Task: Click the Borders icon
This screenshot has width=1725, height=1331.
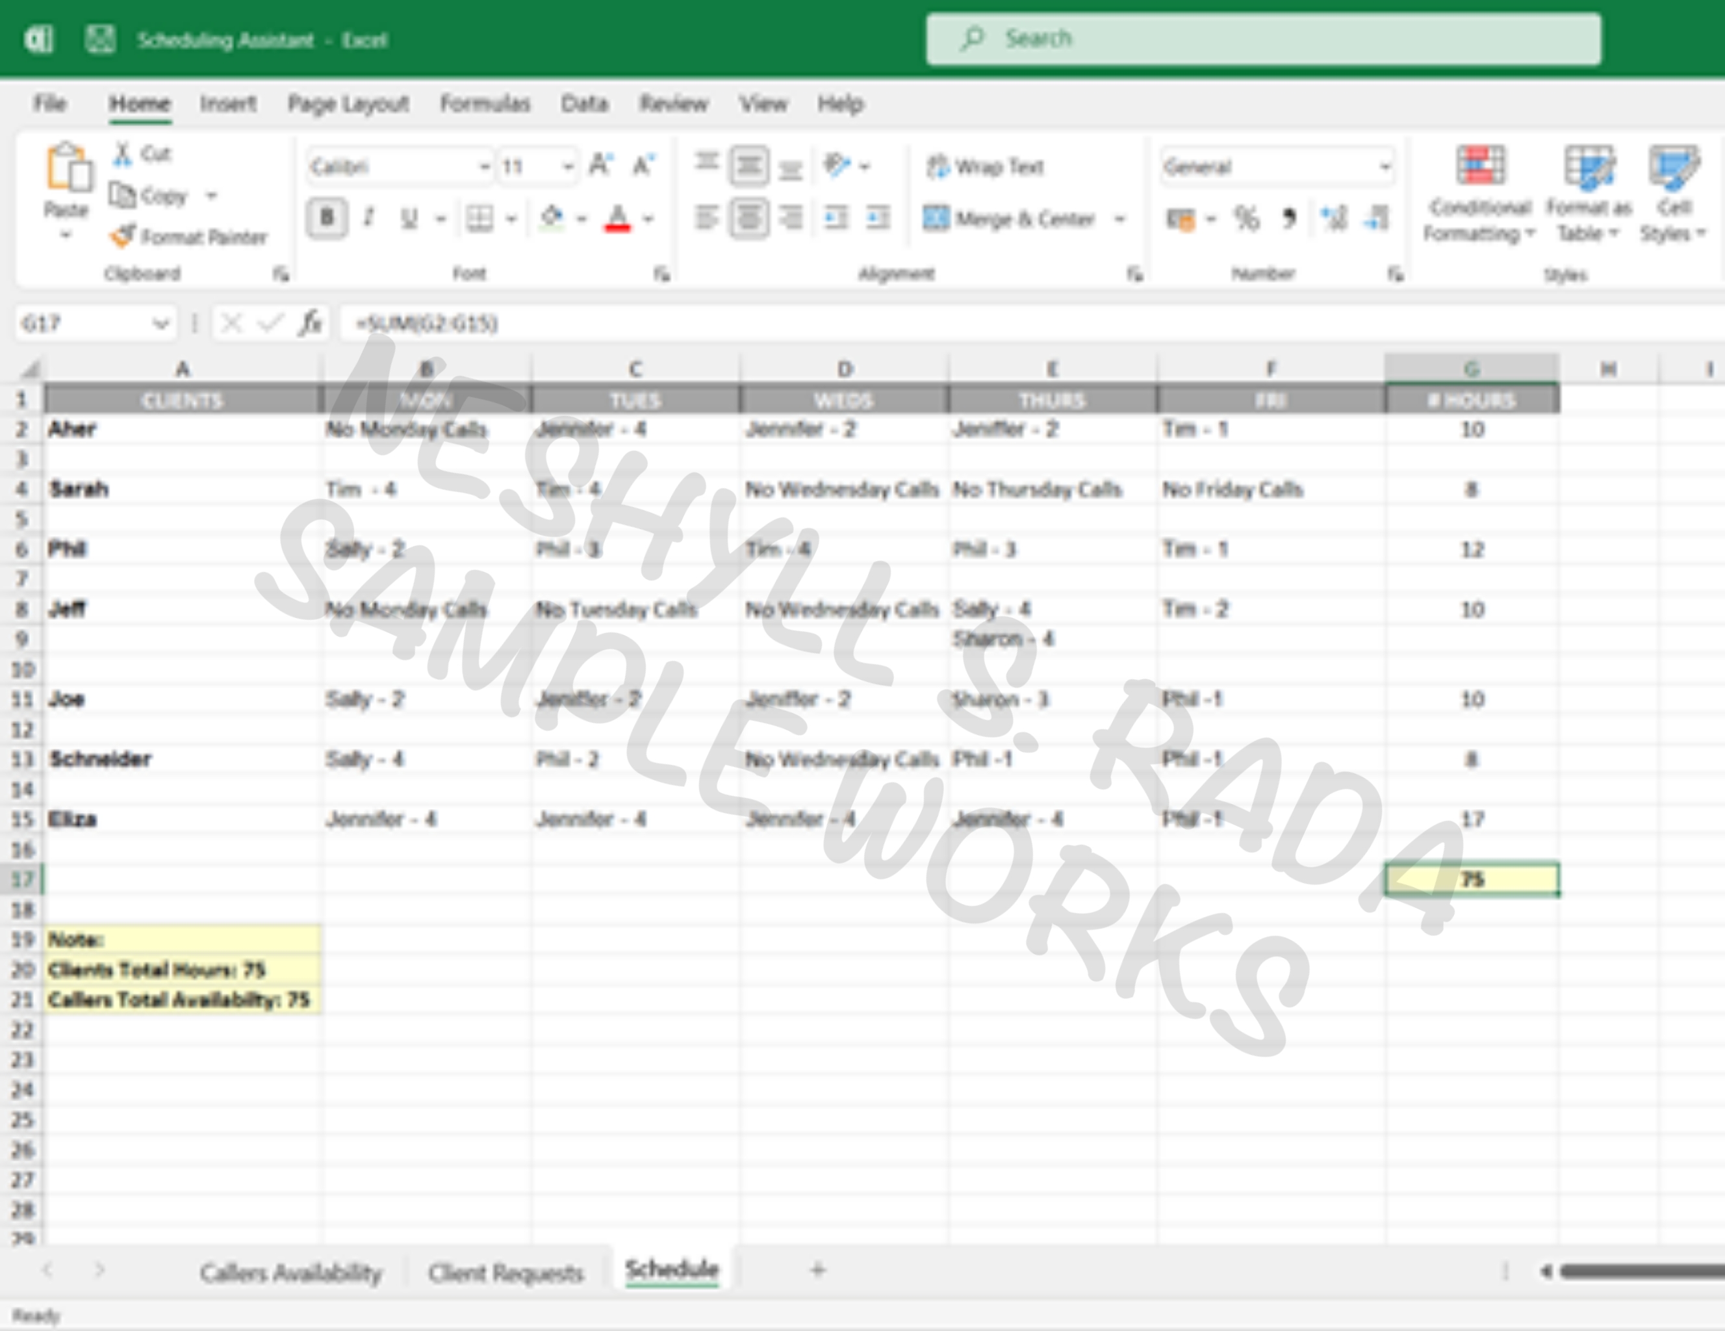Action: tap(479, 218)
